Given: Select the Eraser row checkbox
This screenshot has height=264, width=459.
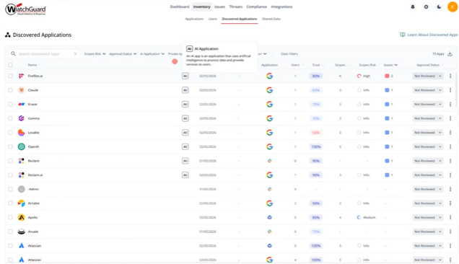Looking at the screenshot, I should tap(11, 104).
